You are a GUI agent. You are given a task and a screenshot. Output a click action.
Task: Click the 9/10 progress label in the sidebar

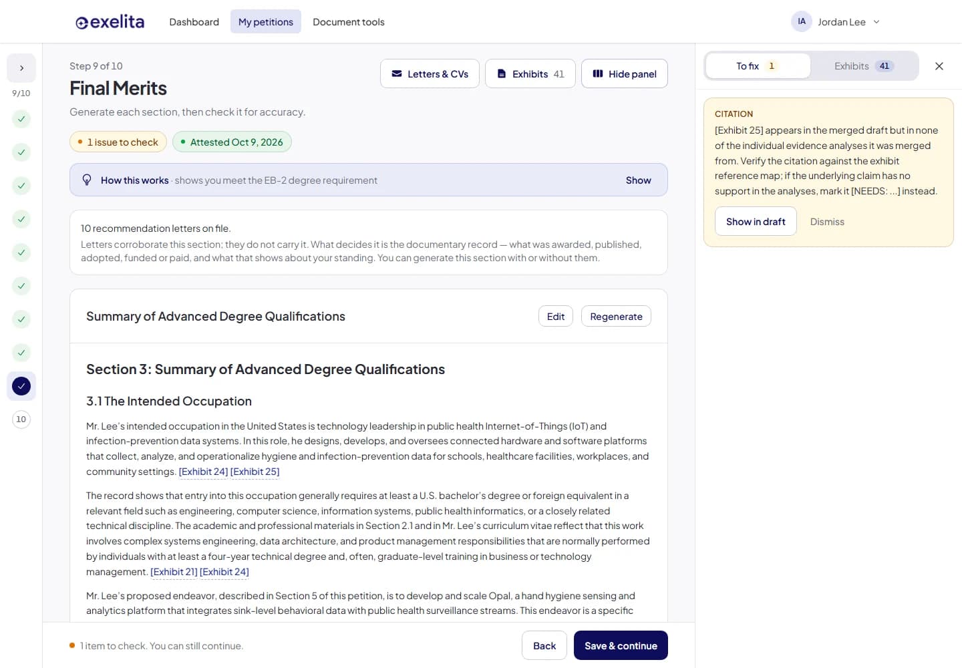pyautogui.click(x=21, y=94)
